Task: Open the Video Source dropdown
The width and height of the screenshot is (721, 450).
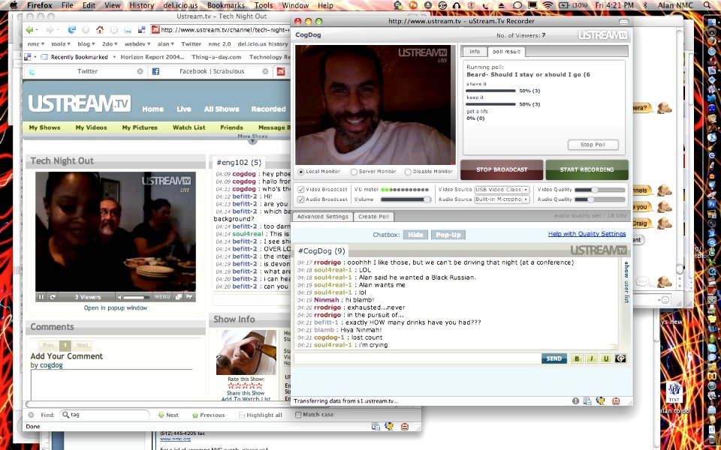Action: click(x=502, y=189)
